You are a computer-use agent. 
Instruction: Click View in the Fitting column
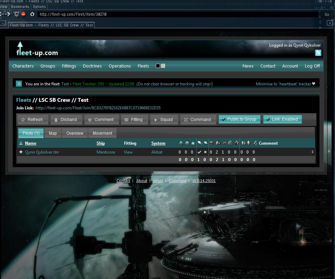click(x=128, y=152)
